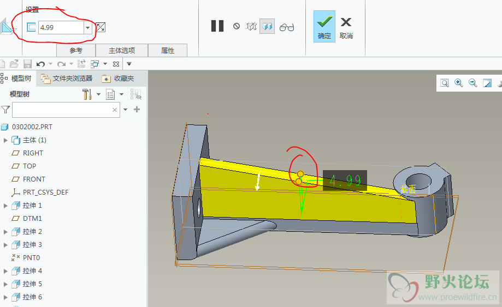
Task: Click the model tree settings hammer icon
Action: [x=87, y=94]
